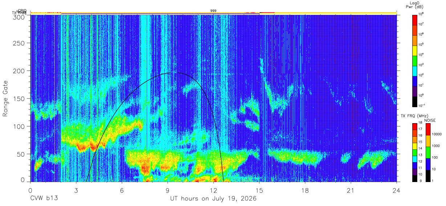Click range gate 50 axis label

21,154
